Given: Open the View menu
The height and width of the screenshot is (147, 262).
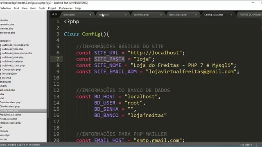Looking at the screenshot, I should (25, 8).
